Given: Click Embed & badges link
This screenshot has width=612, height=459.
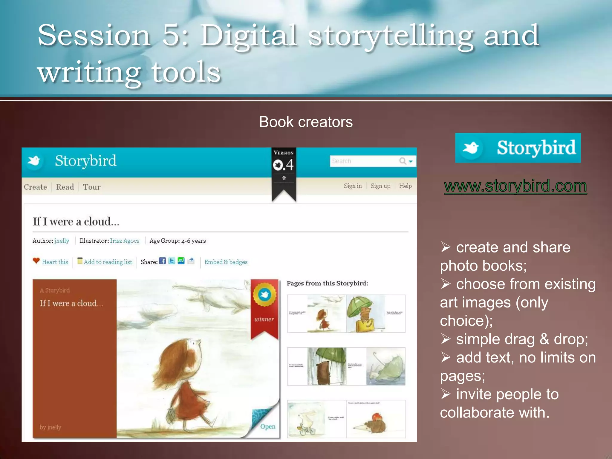Looking at the screenshot, I should [x=226, y=262].
